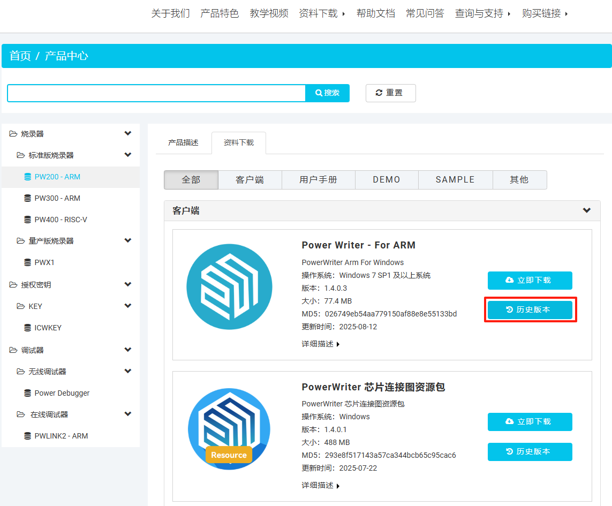Switch to the 产品描述 tab
Screen dimensions: 612x506
point(184,142)
